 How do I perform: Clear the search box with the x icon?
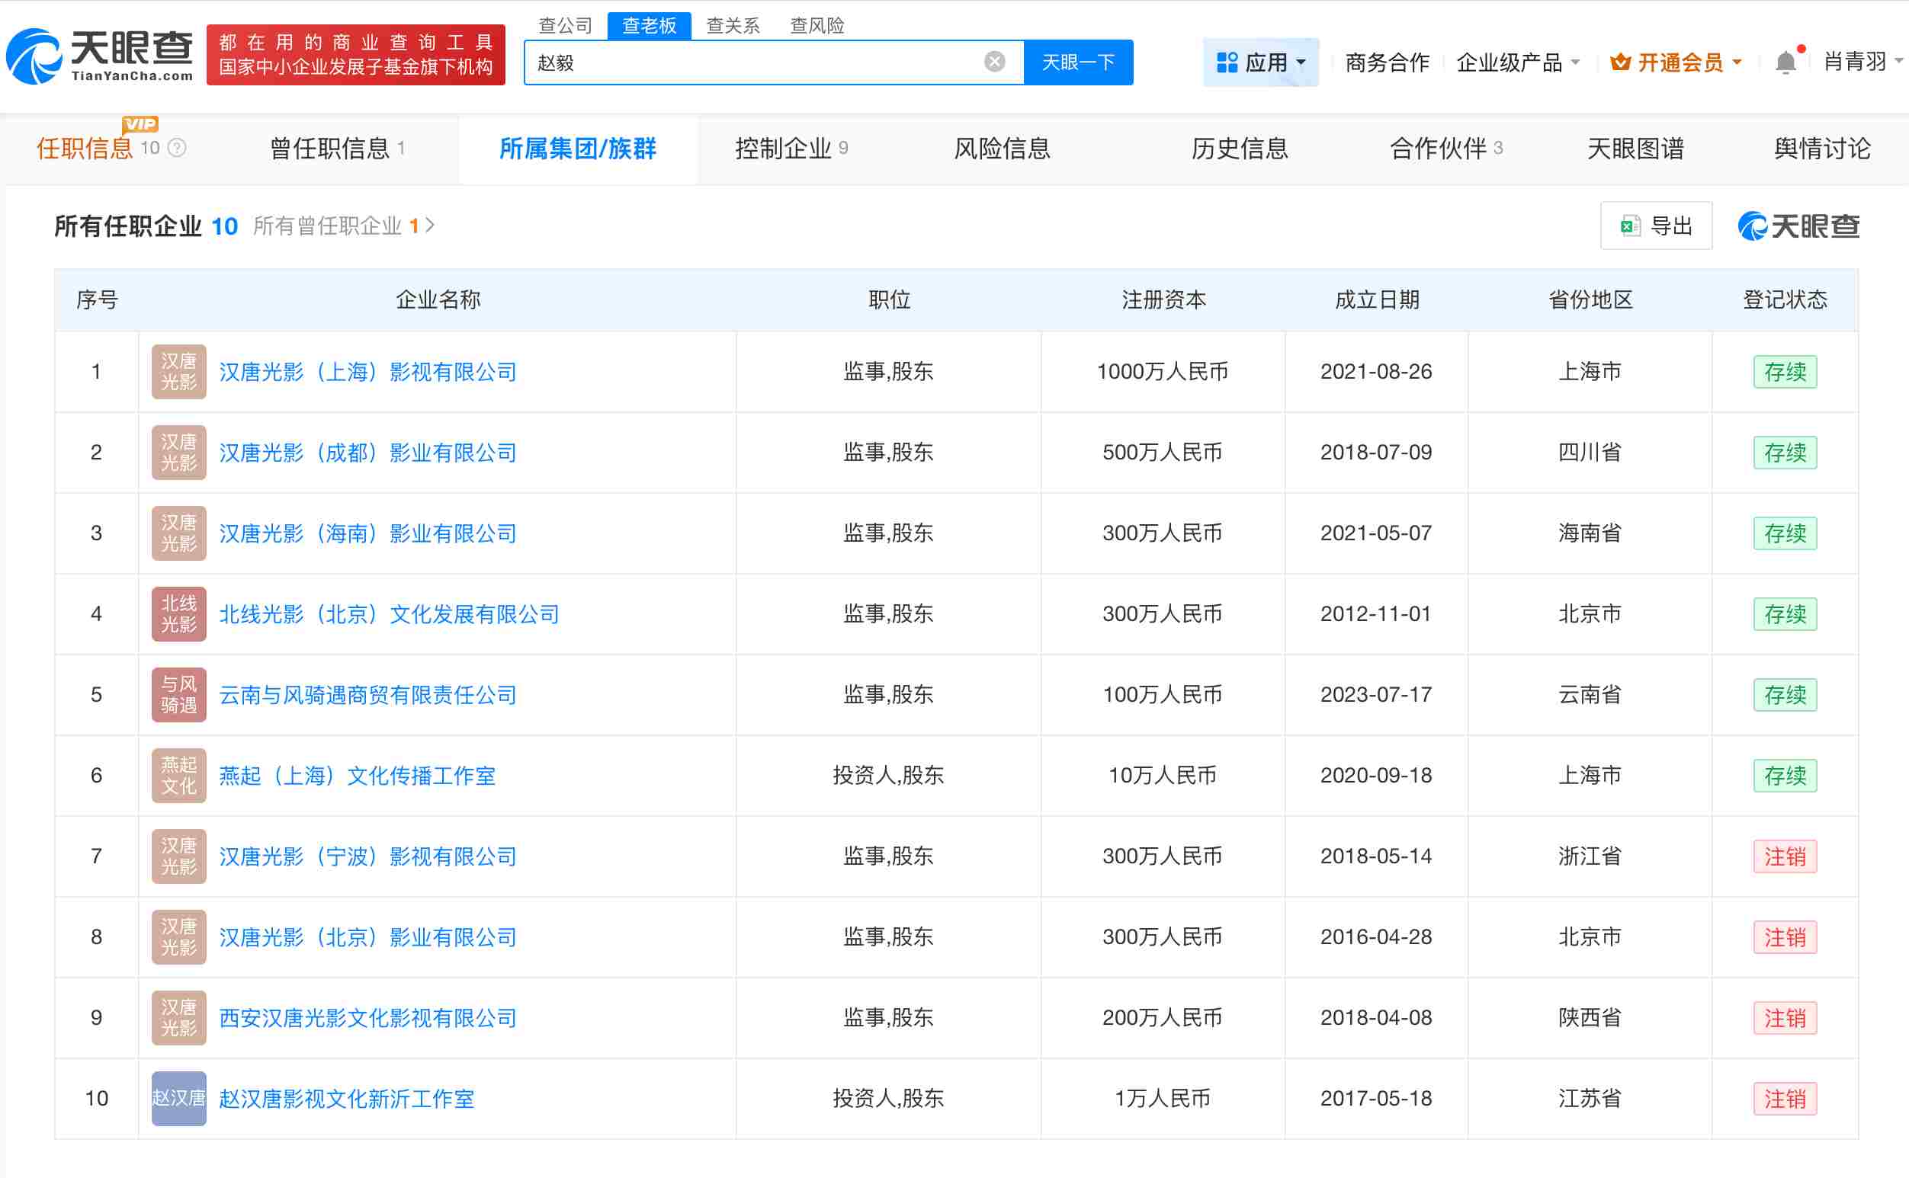[994, 61]
